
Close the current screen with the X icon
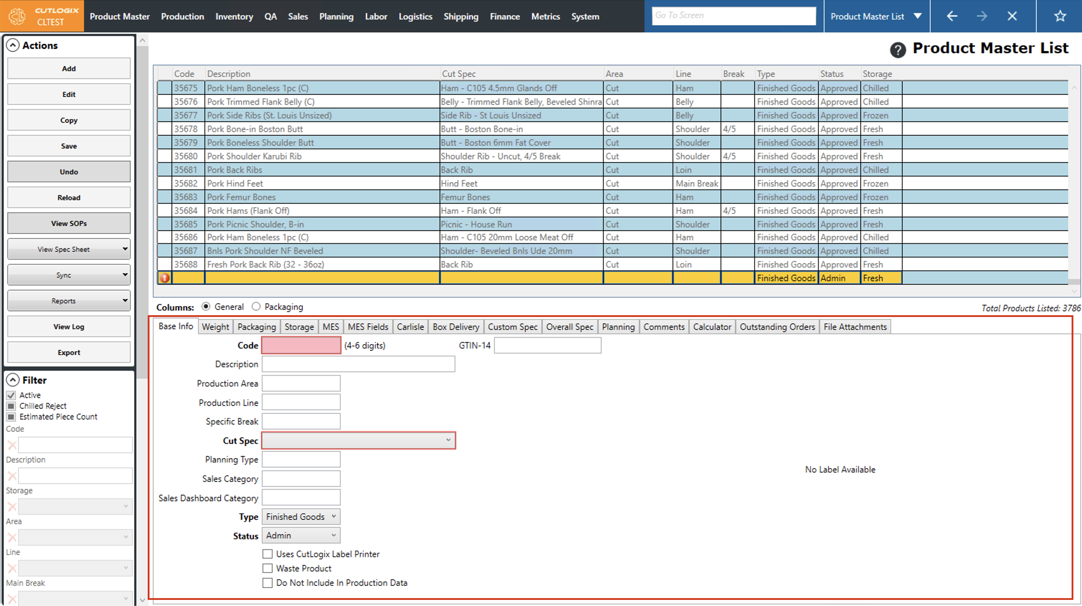(x=1012, y=16)
